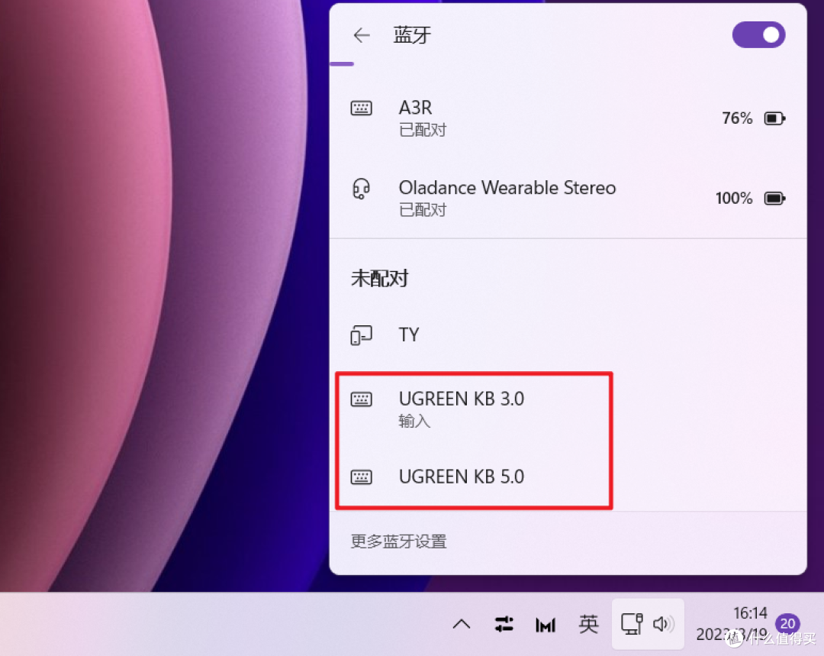The height and width of the screenshot is (656, 824).
Task: Click the A3R 76% battery icon
Action: [x=774, y=118]
